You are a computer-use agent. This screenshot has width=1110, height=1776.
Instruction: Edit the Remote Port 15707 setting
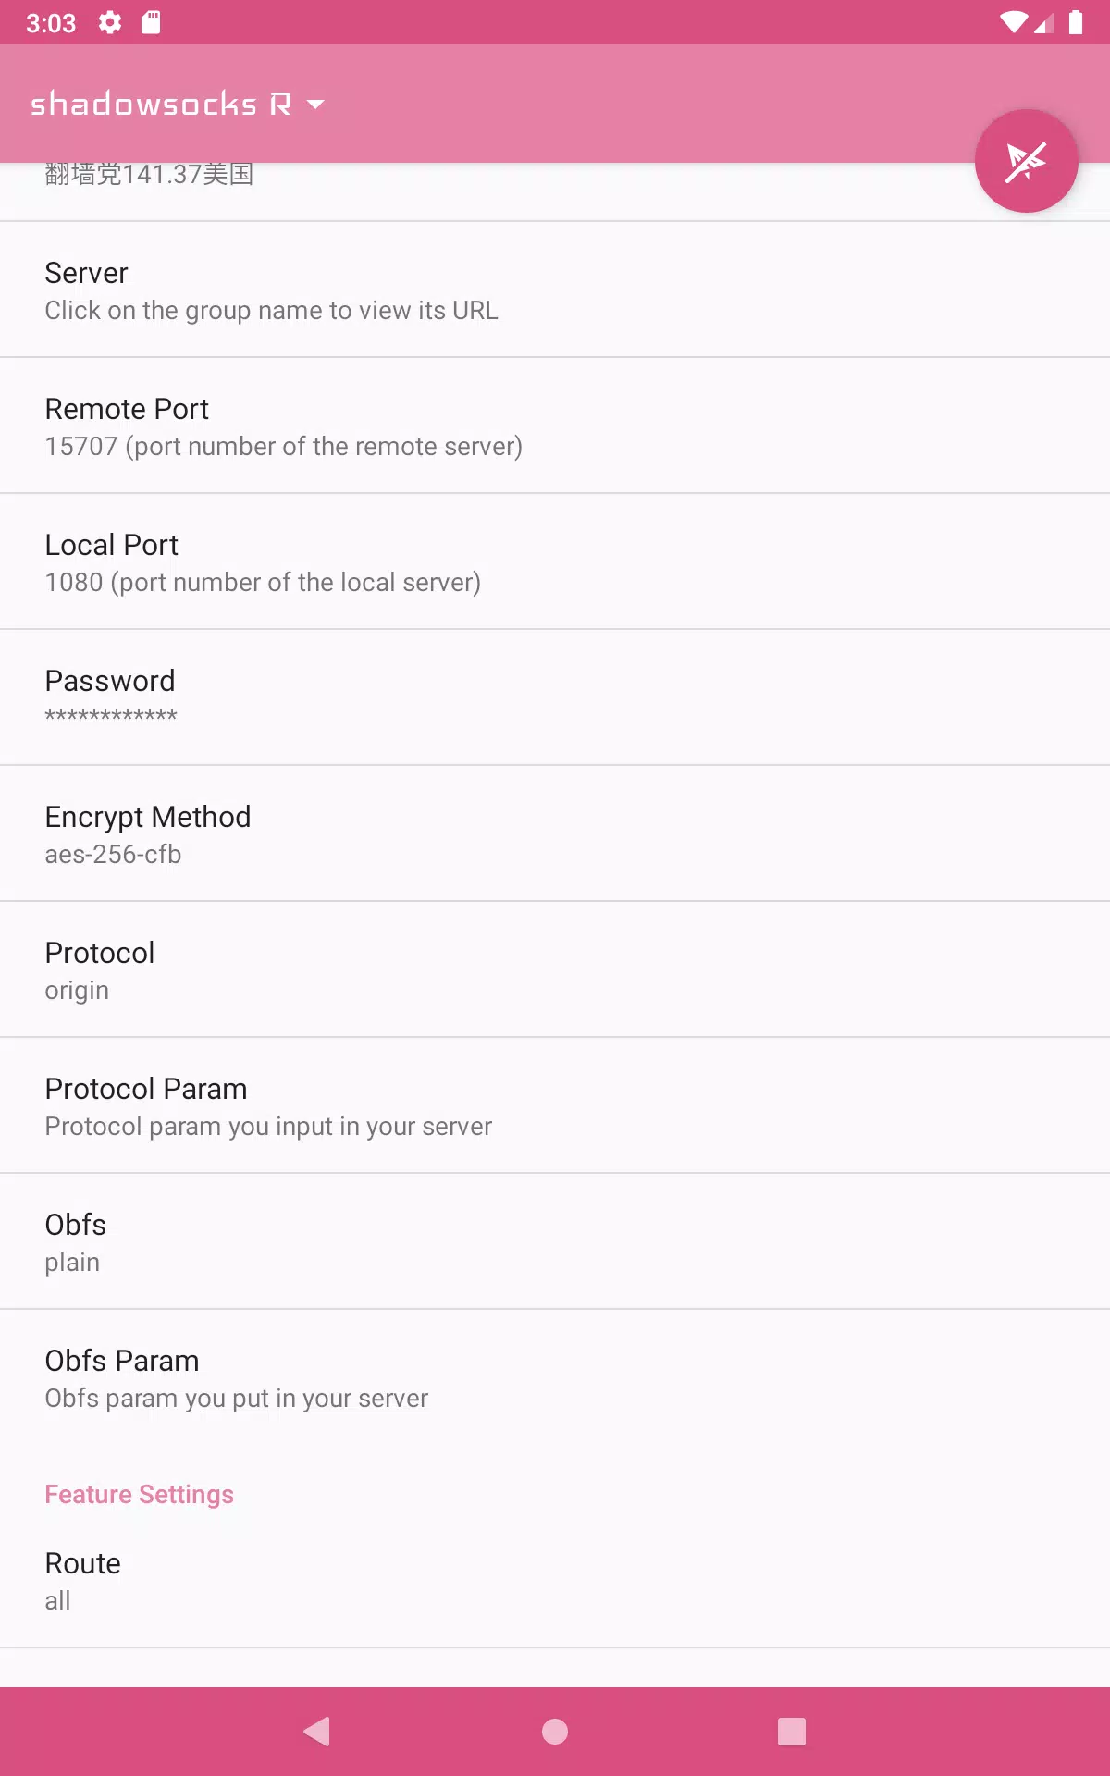tap(555, 425)
